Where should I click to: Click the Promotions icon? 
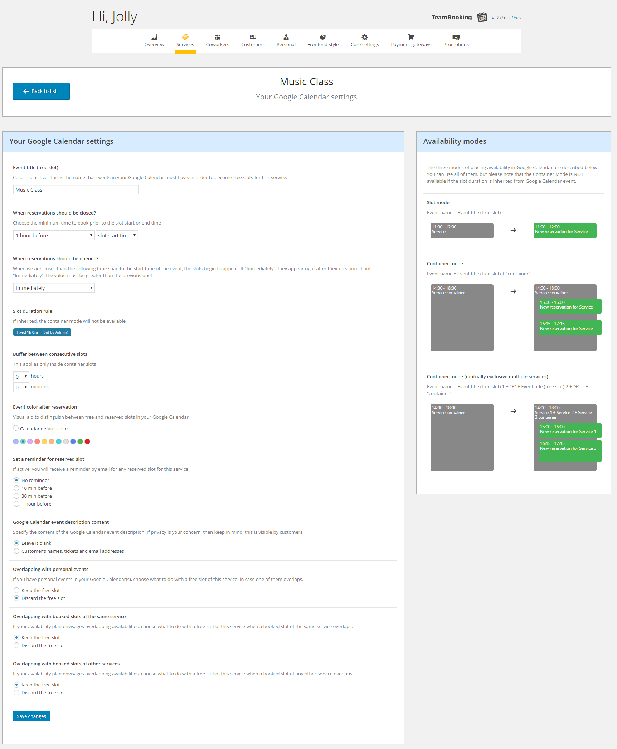point(456,37)
